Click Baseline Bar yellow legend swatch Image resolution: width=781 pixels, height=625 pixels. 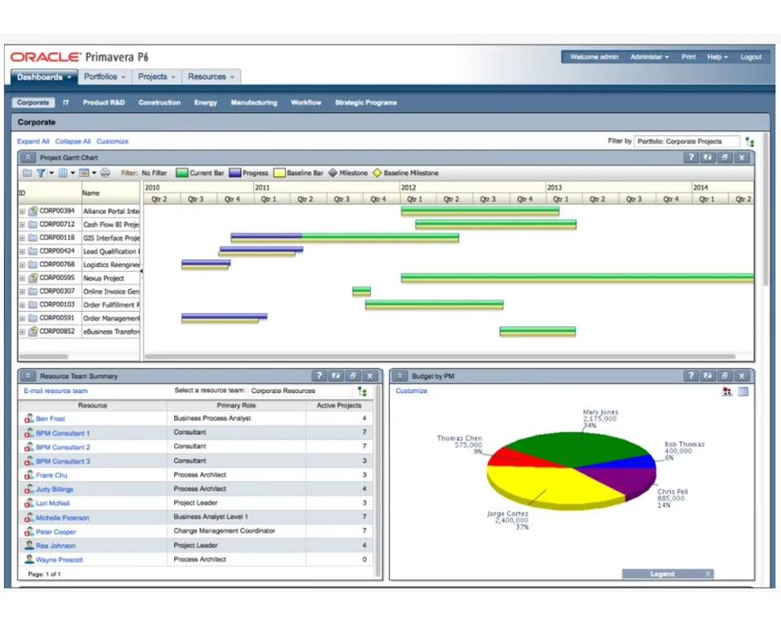[x=279, y=173]
